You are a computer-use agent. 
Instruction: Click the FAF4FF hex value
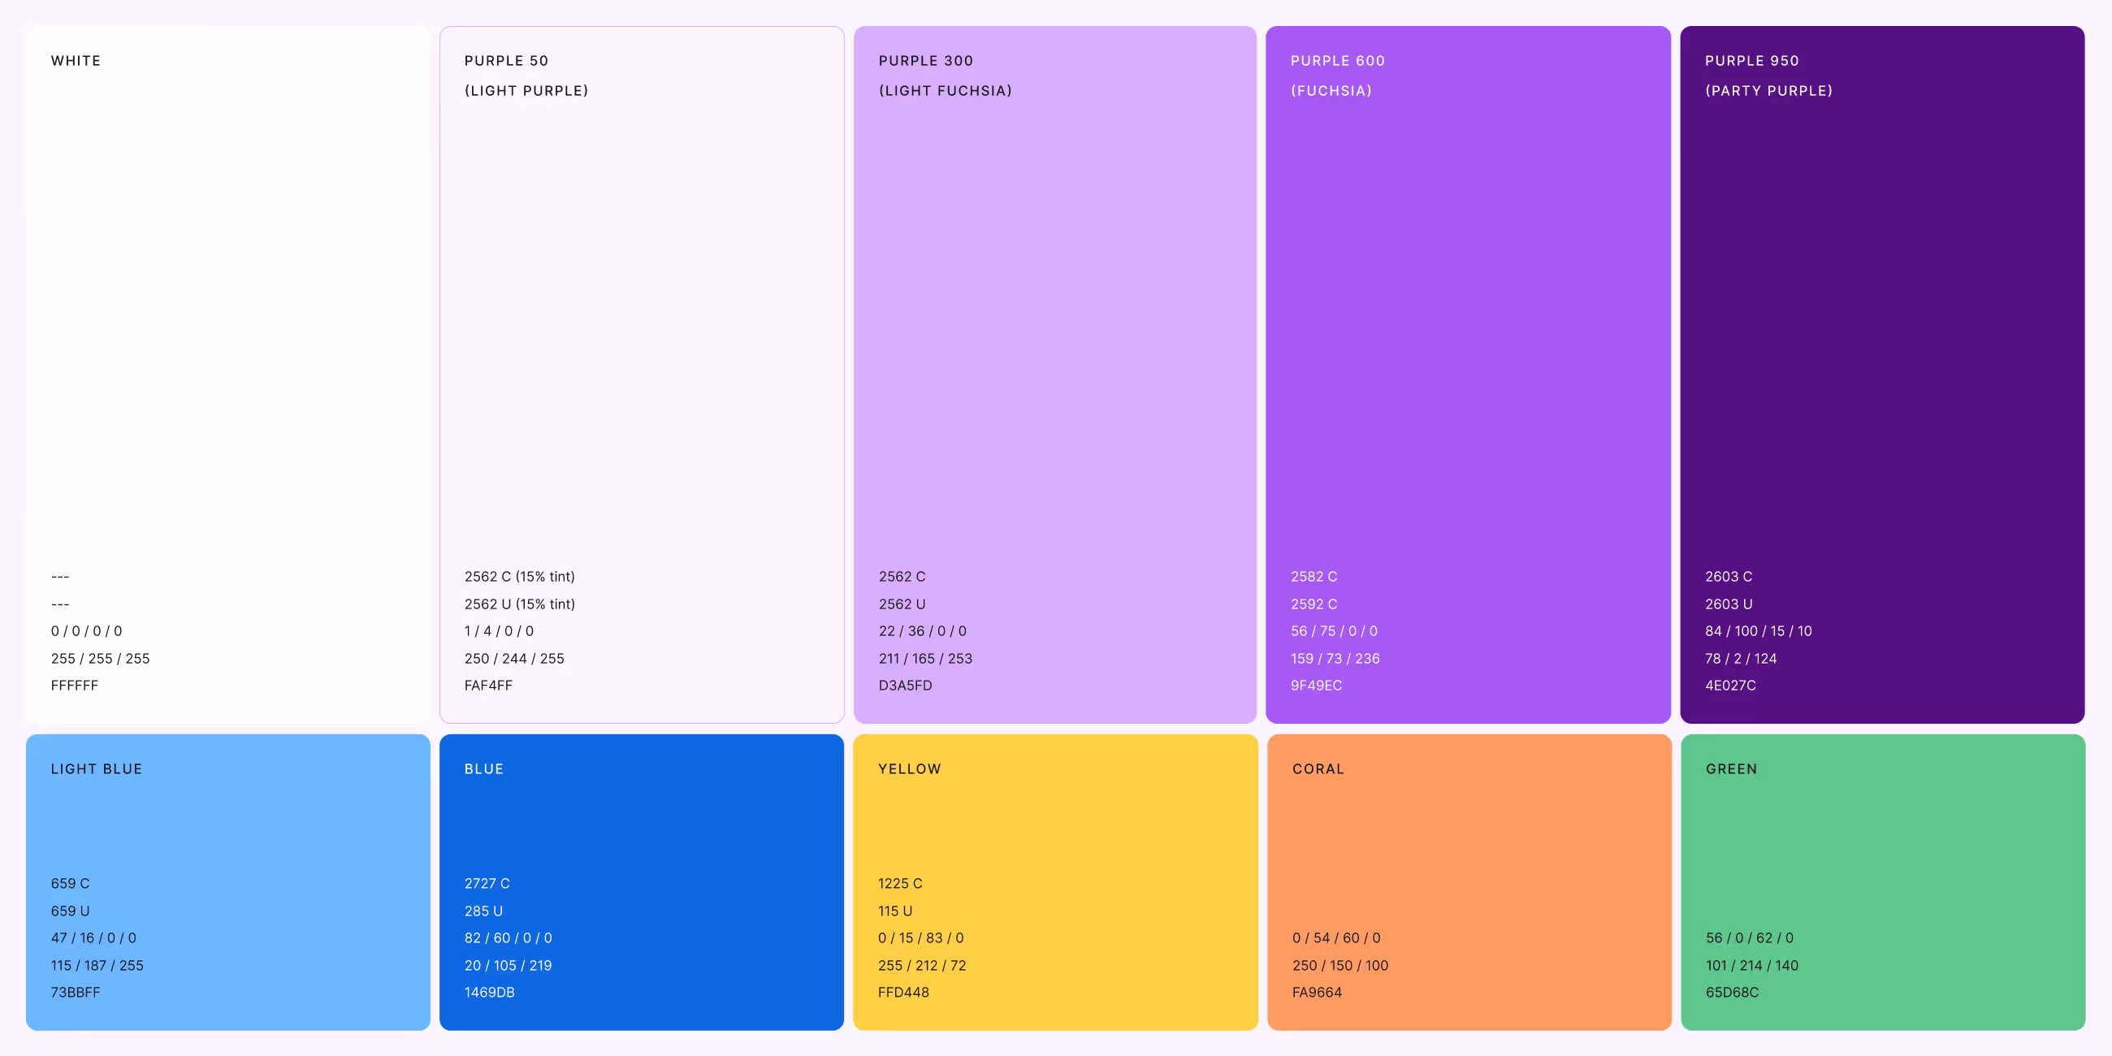point(488,686)
